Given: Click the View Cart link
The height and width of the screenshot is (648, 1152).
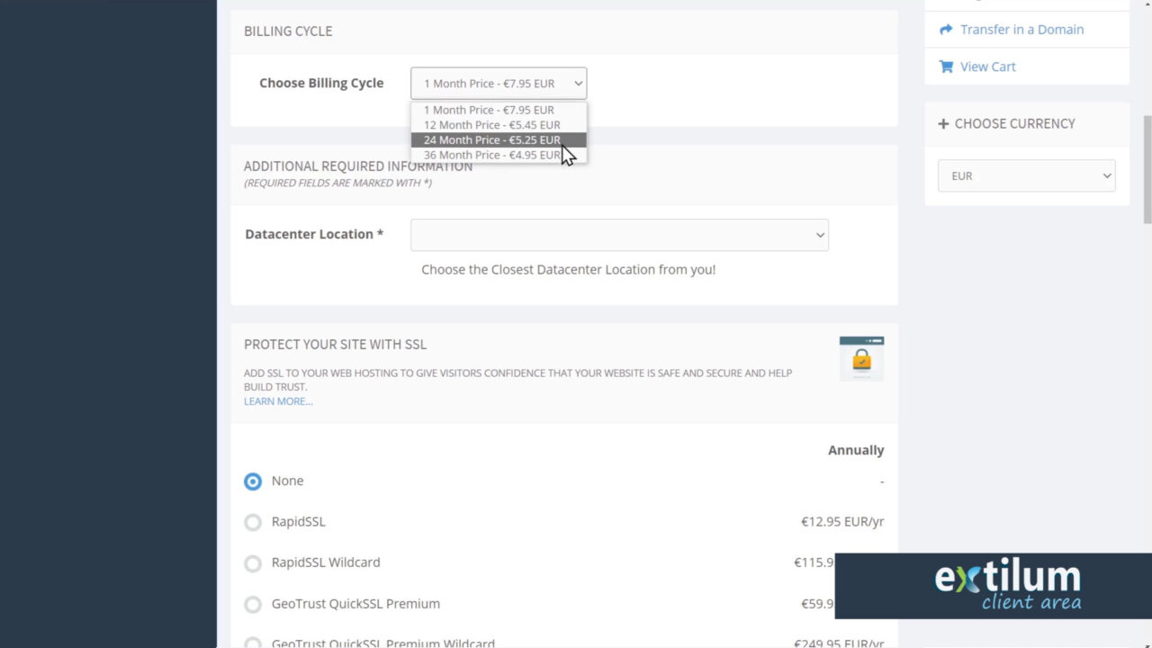Looking at the screenshot, I should coord(987,66).
